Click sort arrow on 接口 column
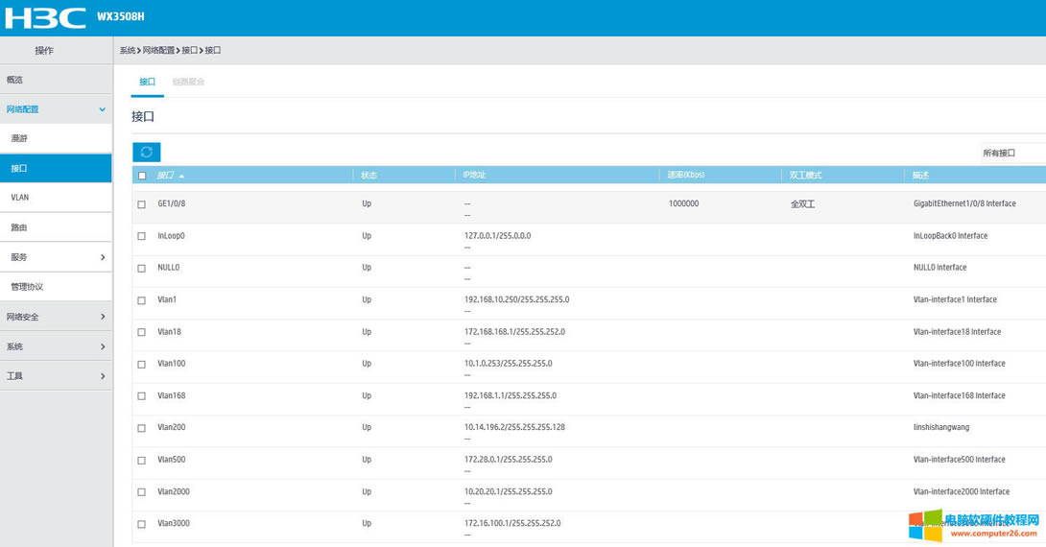1046x547 pixels. [181, 177]
